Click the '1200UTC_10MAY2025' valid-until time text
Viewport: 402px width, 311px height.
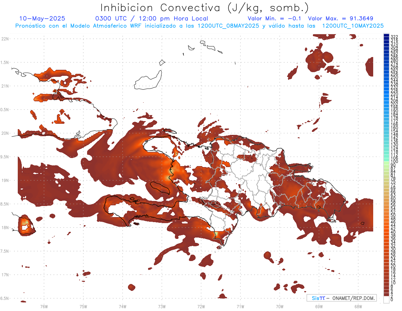coord(353,25)
